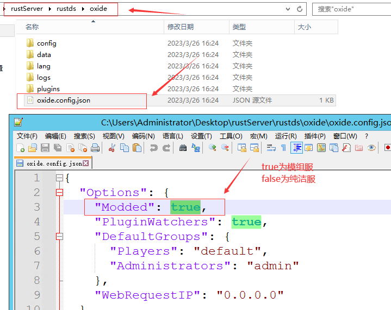Collapse the fold at line 1

pyautogui.click(x=59, y=178)
